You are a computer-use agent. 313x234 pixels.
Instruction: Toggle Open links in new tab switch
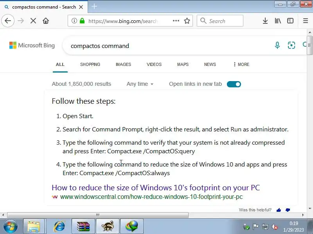pyautogui.click(x=234, y=84)
